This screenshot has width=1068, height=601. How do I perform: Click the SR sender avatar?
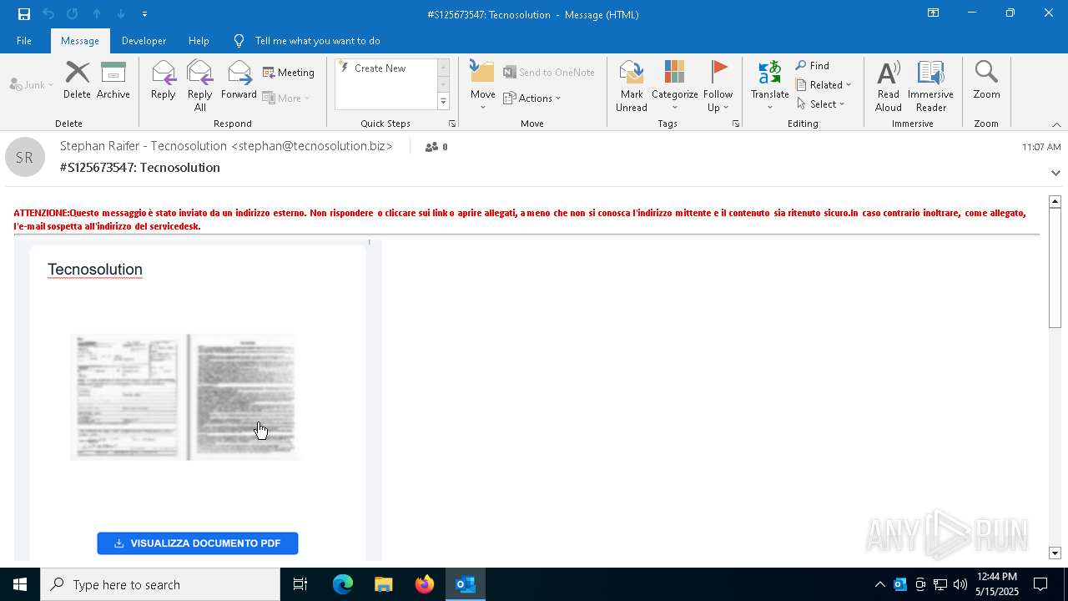(x=25, y=157)
